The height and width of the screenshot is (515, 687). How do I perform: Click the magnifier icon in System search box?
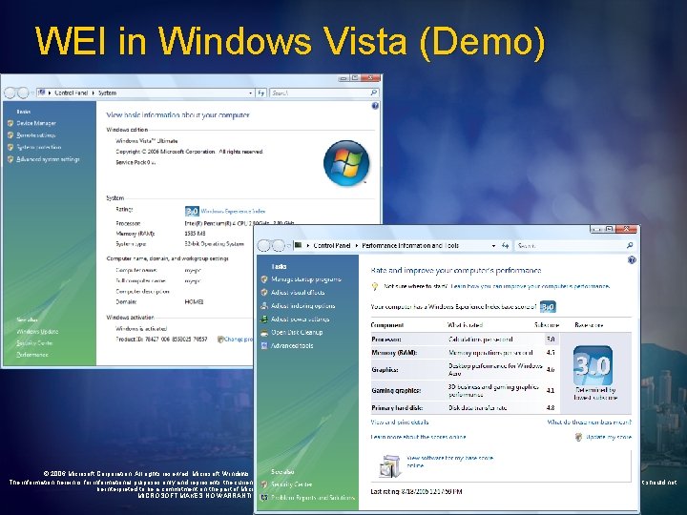click(x=374, y=93)
